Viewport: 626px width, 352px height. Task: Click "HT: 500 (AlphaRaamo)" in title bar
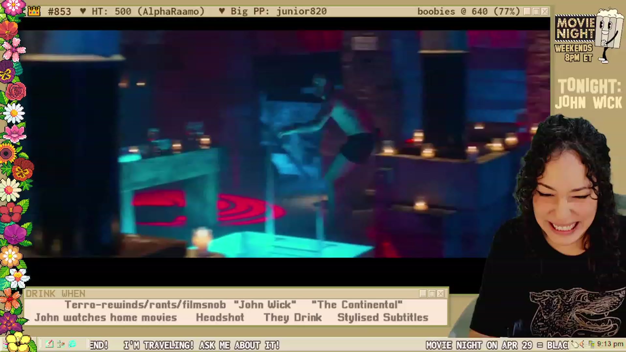click(148, 11)
